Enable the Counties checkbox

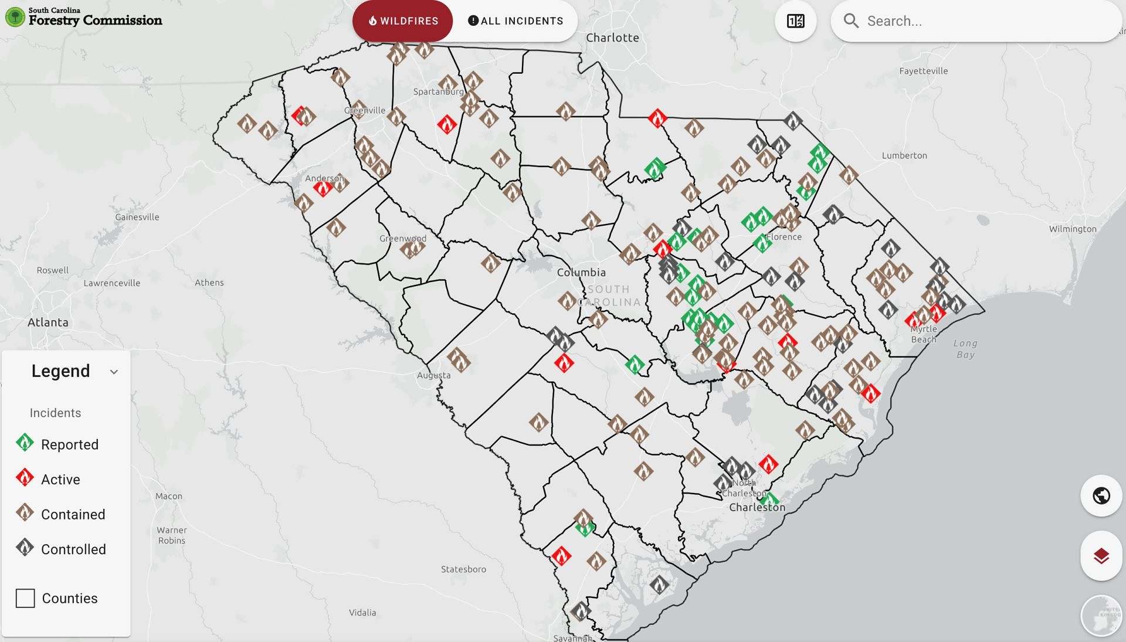[x=25, y=598]
